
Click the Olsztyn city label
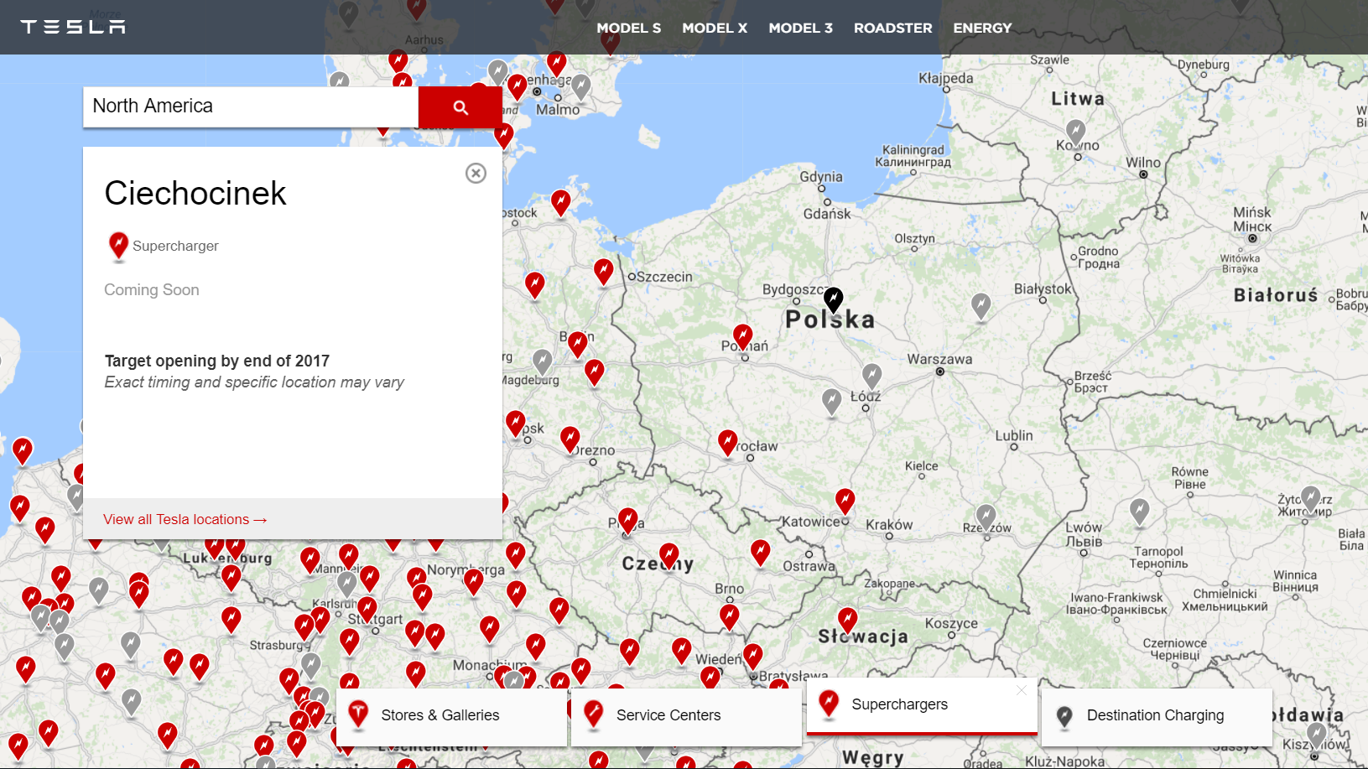point(914,239)
